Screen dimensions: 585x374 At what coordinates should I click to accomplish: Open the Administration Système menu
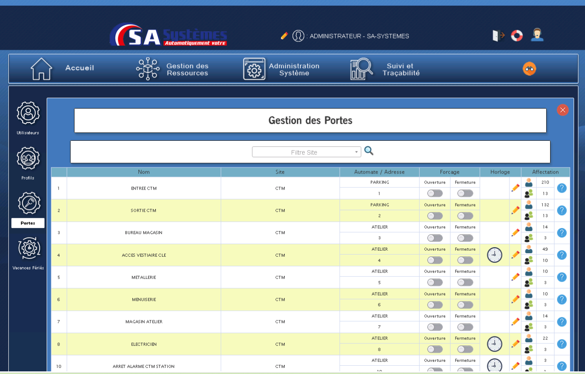coord(282,69)
